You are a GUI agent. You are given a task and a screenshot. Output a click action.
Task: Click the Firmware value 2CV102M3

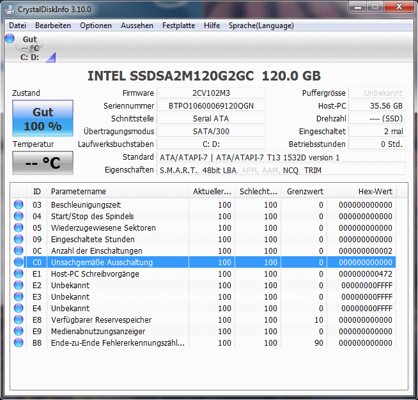point(211,93)
